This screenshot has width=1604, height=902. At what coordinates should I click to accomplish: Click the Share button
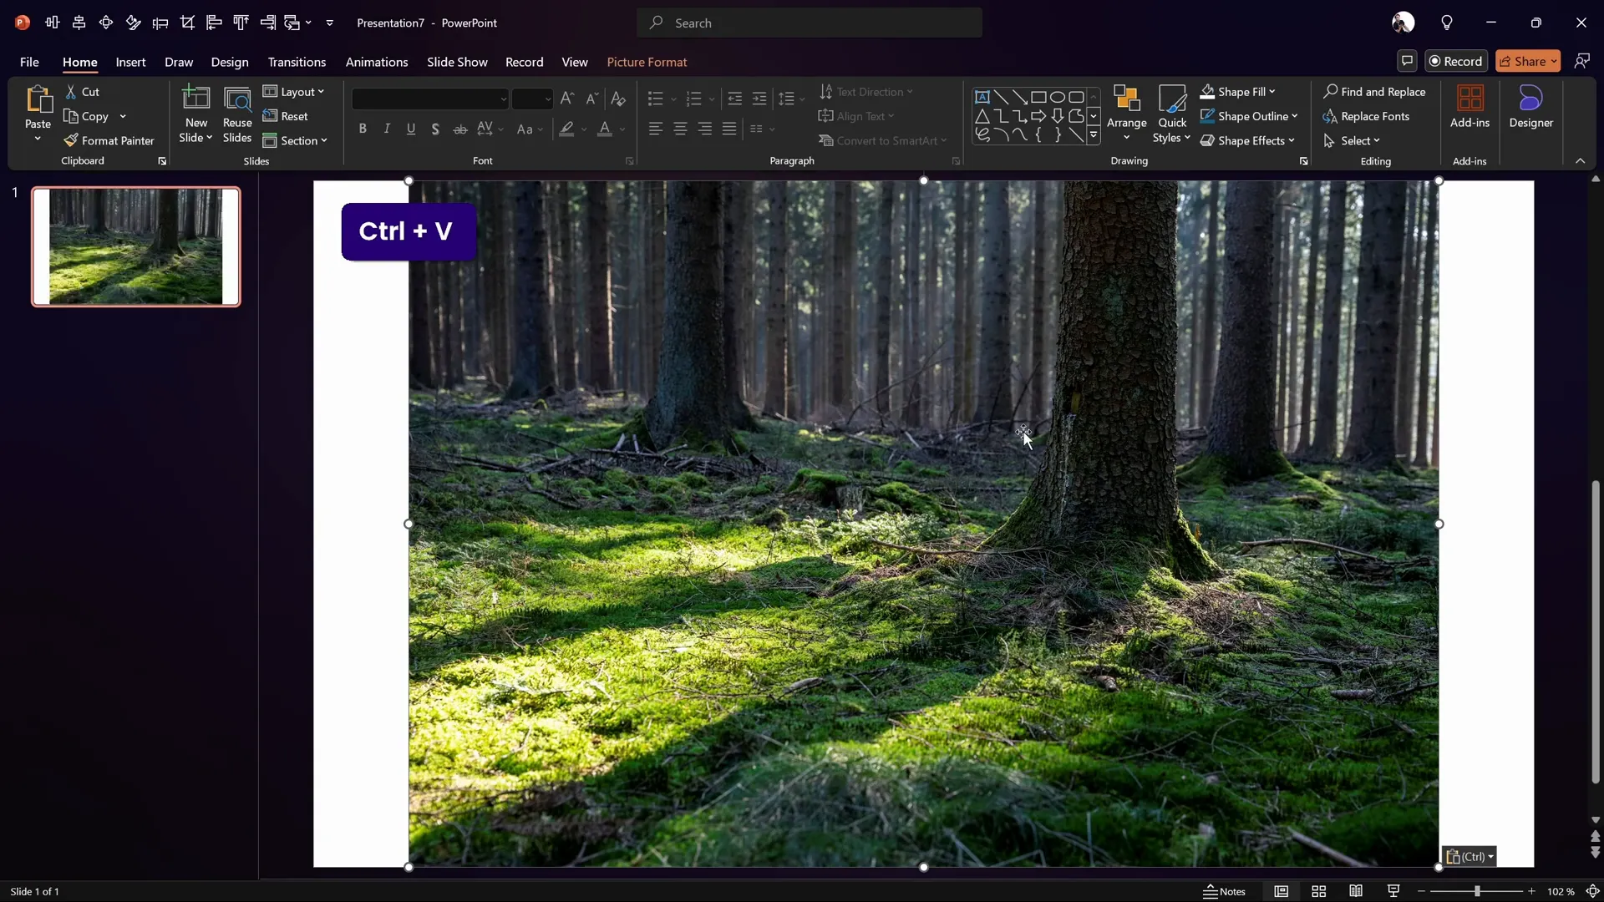tap(1528, 61)
